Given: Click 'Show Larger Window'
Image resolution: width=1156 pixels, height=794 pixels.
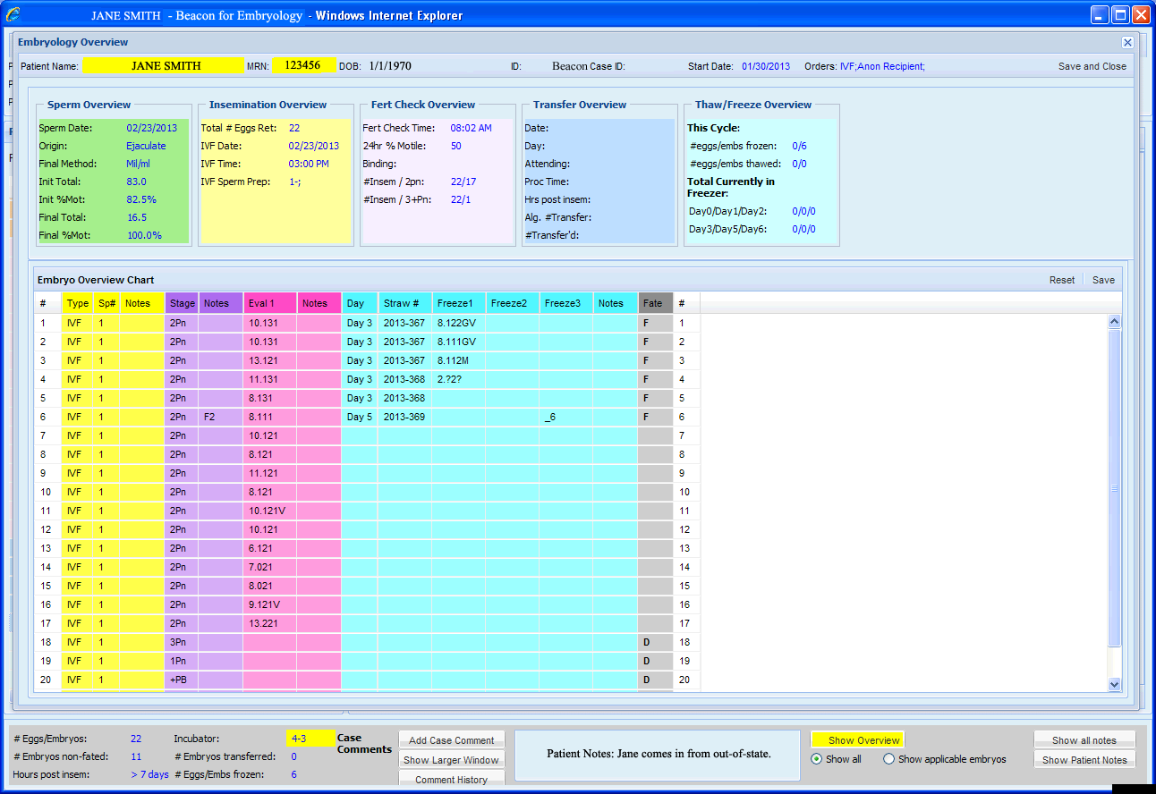Looking at the screenshot, I should [x=451, y=759].
